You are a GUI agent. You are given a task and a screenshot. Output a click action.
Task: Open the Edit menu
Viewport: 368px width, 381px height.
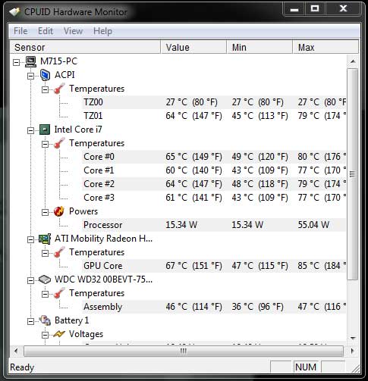(46, 31)
